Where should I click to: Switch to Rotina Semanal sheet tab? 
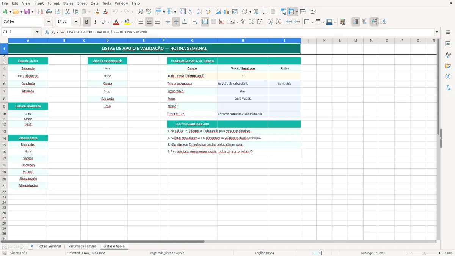[50, 246]
